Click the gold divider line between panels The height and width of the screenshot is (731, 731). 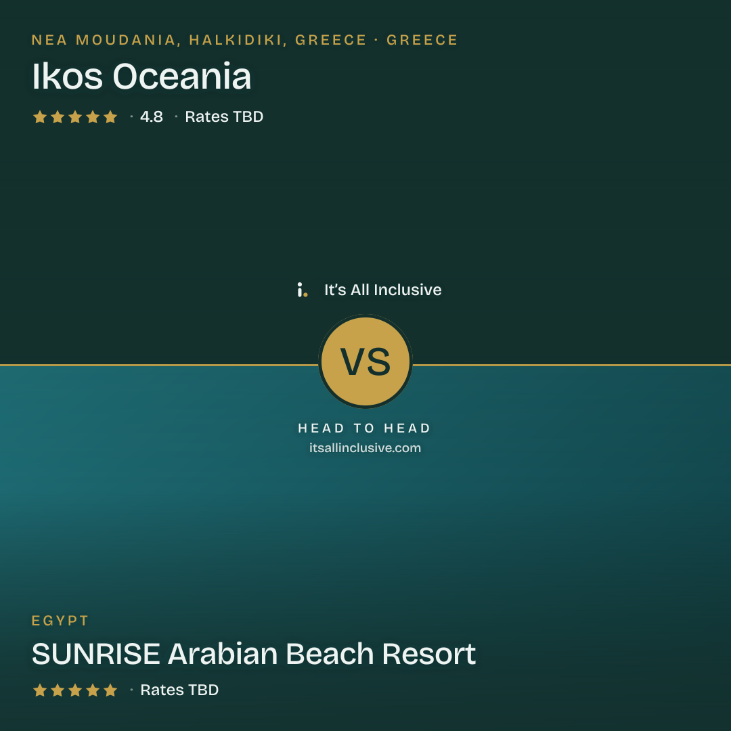click(158, 365)
